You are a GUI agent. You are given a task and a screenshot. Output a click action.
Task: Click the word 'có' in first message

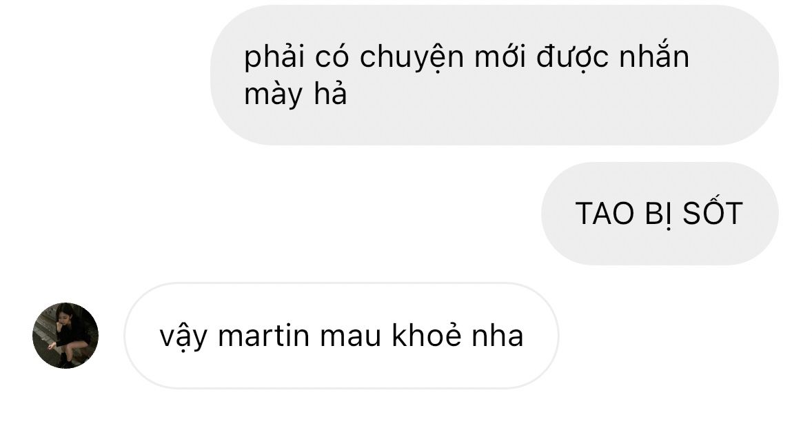tap(332, 57)
